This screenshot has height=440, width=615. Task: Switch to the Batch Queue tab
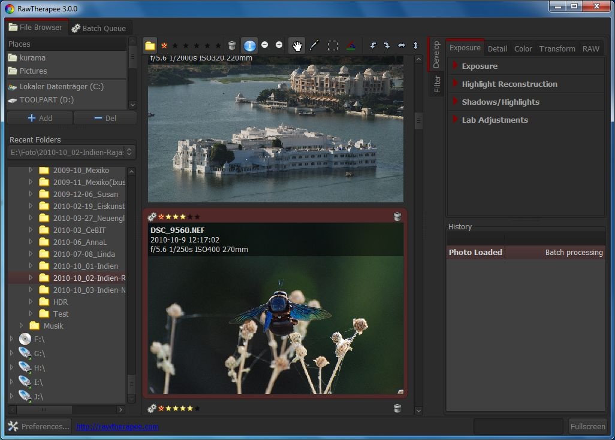pos(98,28)
